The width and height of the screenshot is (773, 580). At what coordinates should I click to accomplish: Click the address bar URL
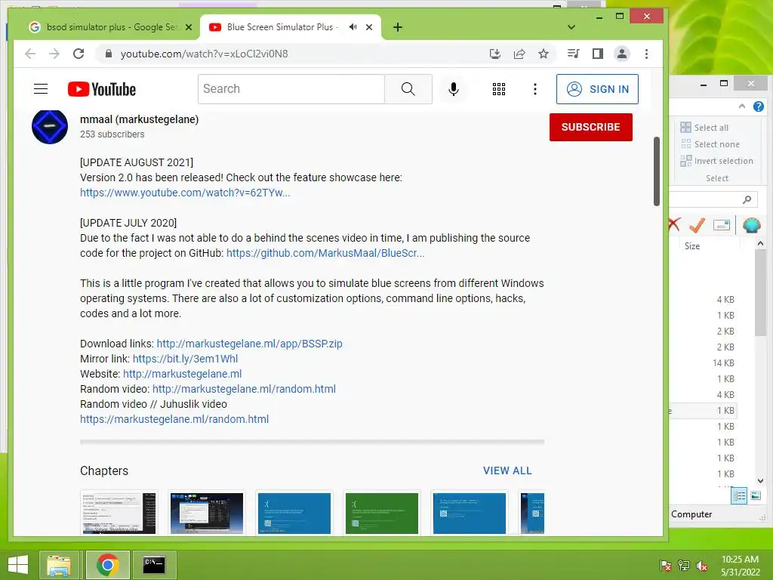[204, 54]
